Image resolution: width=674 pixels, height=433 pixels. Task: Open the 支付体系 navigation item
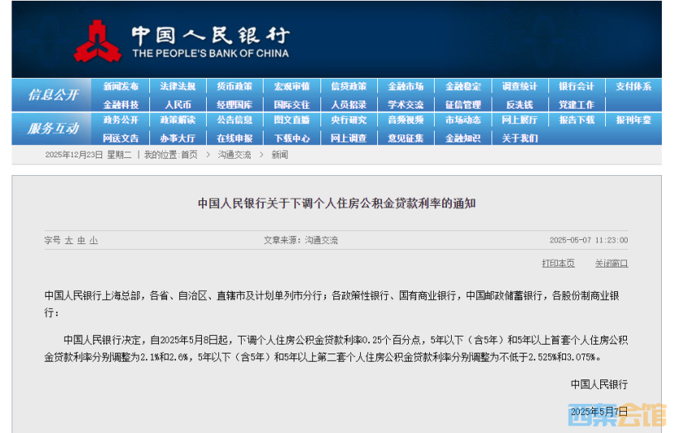[x=633, y=87]
